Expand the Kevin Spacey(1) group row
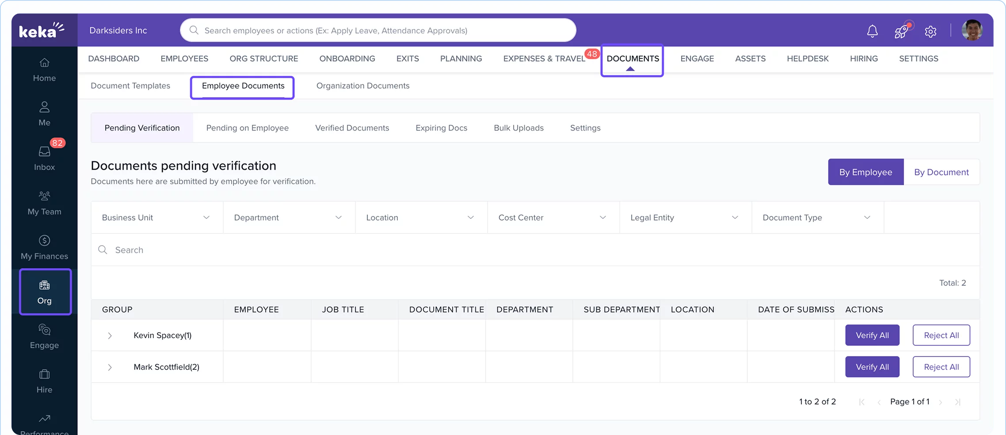The height and width of the screenshot is (435, 1006). tap(110, 336)
